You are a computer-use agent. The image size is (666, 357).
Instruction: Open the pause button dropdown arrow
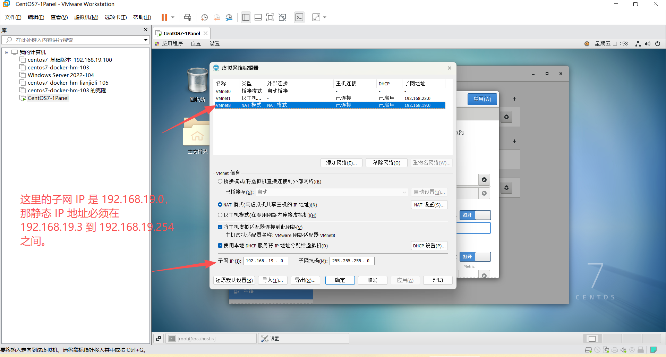[x=173, y=17]
